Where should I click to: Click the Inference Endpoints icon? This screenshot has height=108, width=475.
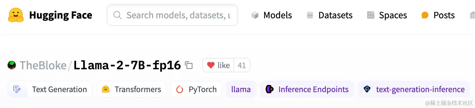tap(270, 89)
